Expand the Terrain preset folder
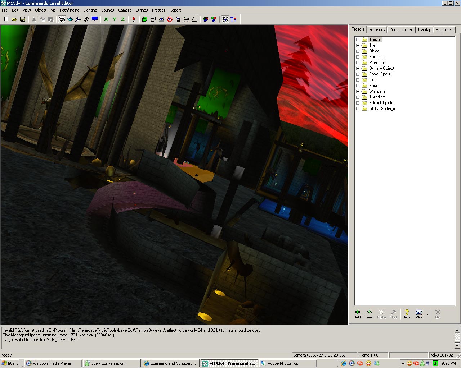The image size is (461, 368). tap(358, 40)
